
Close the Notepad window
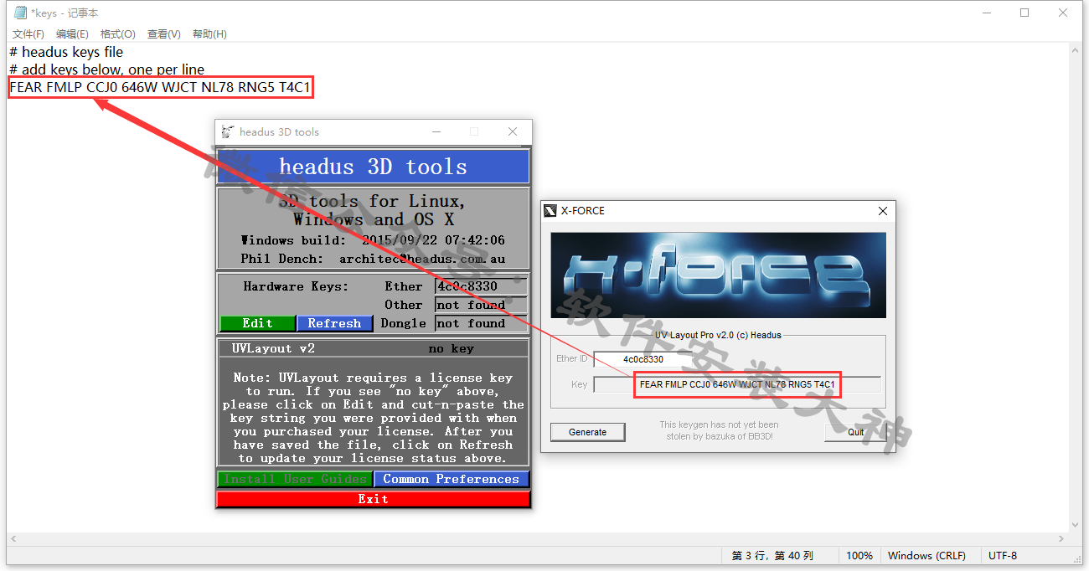1063,13
